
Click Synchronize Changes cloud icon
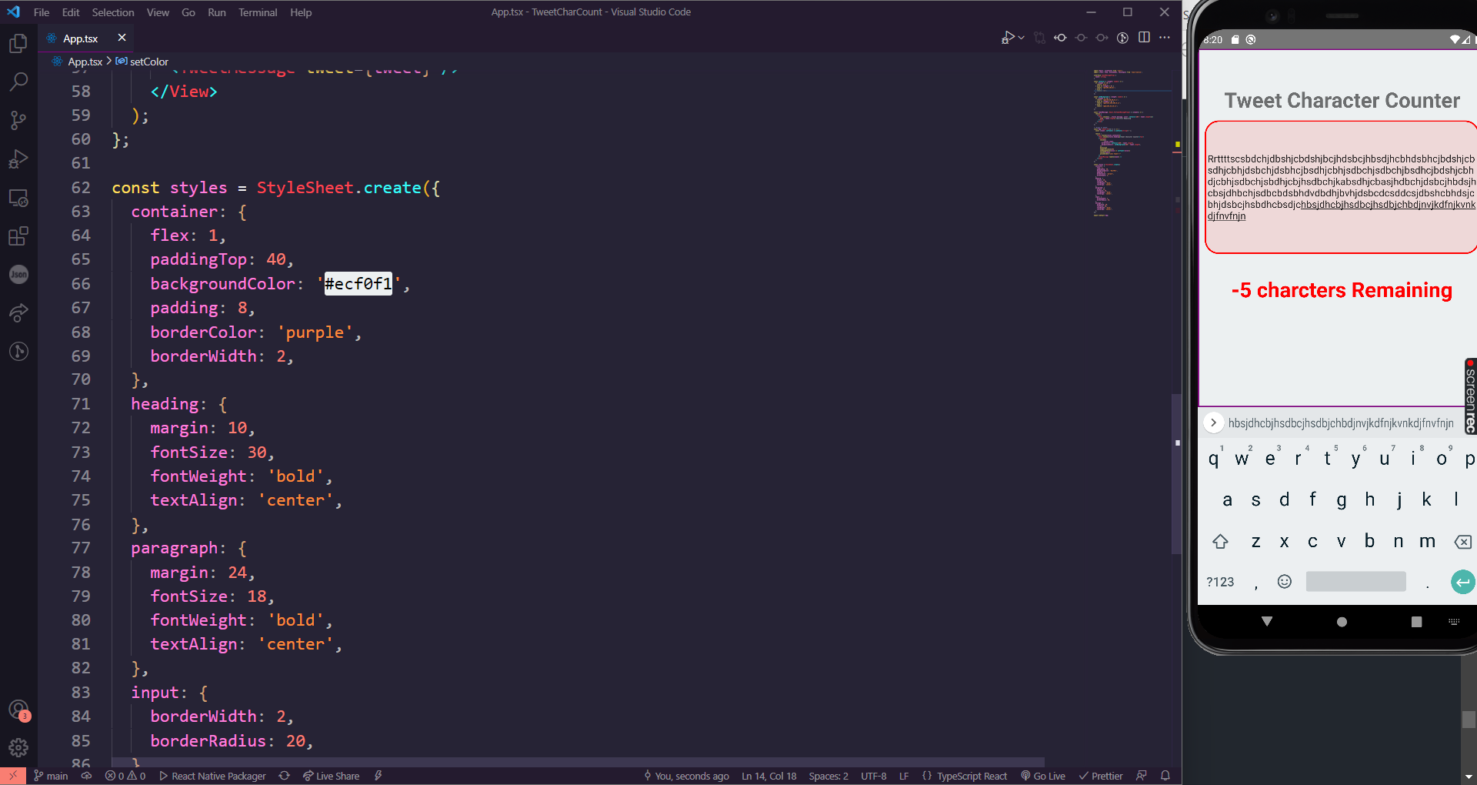pyautogui.click(x=86, y=776)
